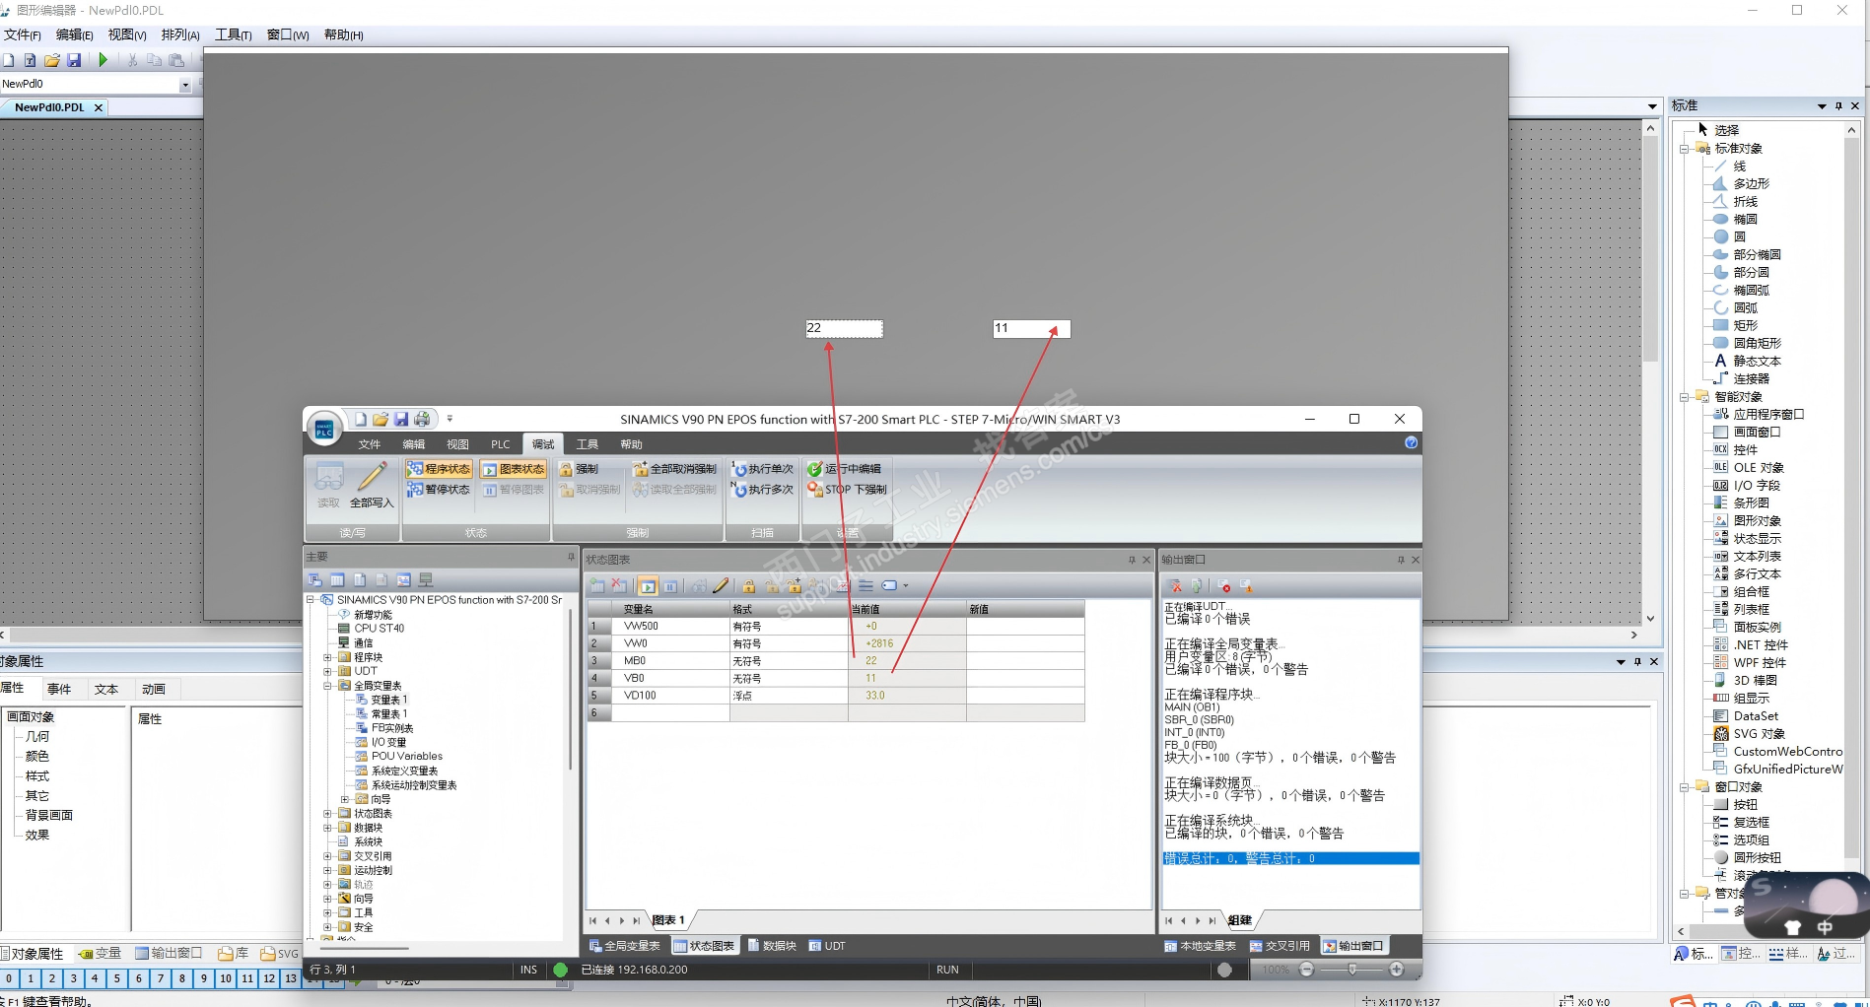Screen dimensions: 1870x1007
Task: Select the I/O 字段 object in the 标准 palette
Action: [1746, 485]
